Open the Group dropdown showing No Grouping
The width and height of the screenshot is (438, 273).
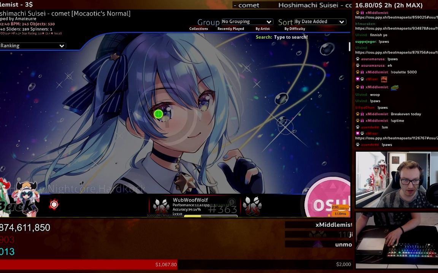pos(247,22)
